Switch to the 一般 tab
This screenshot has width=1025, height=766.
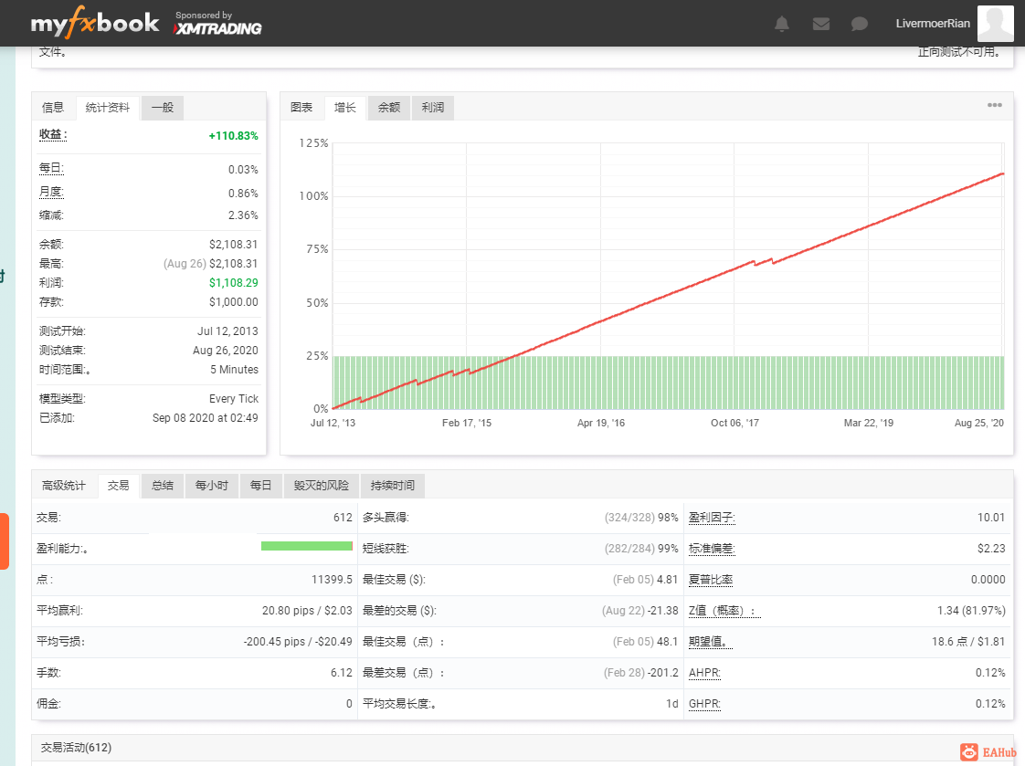(x=162, y=108)
